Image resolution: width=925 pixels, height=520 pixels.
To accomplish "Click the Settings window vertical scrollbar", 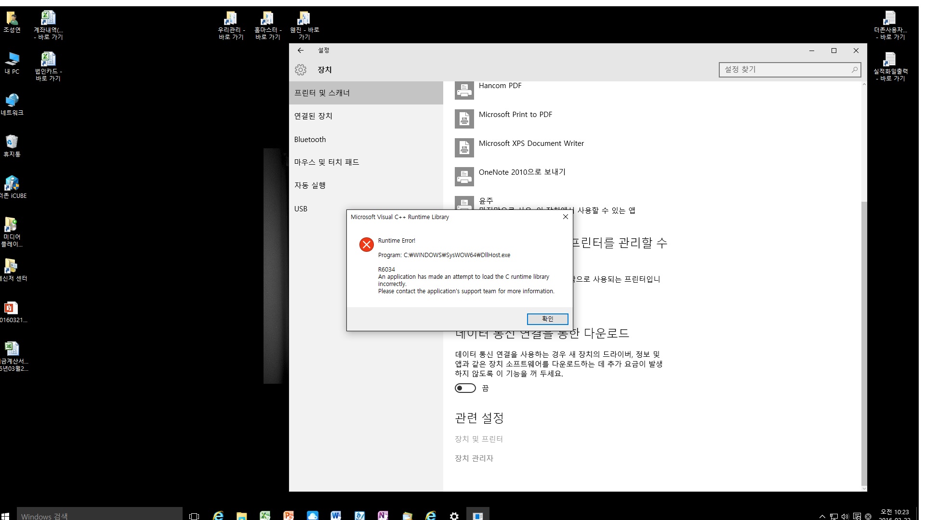I will [864, 344].
